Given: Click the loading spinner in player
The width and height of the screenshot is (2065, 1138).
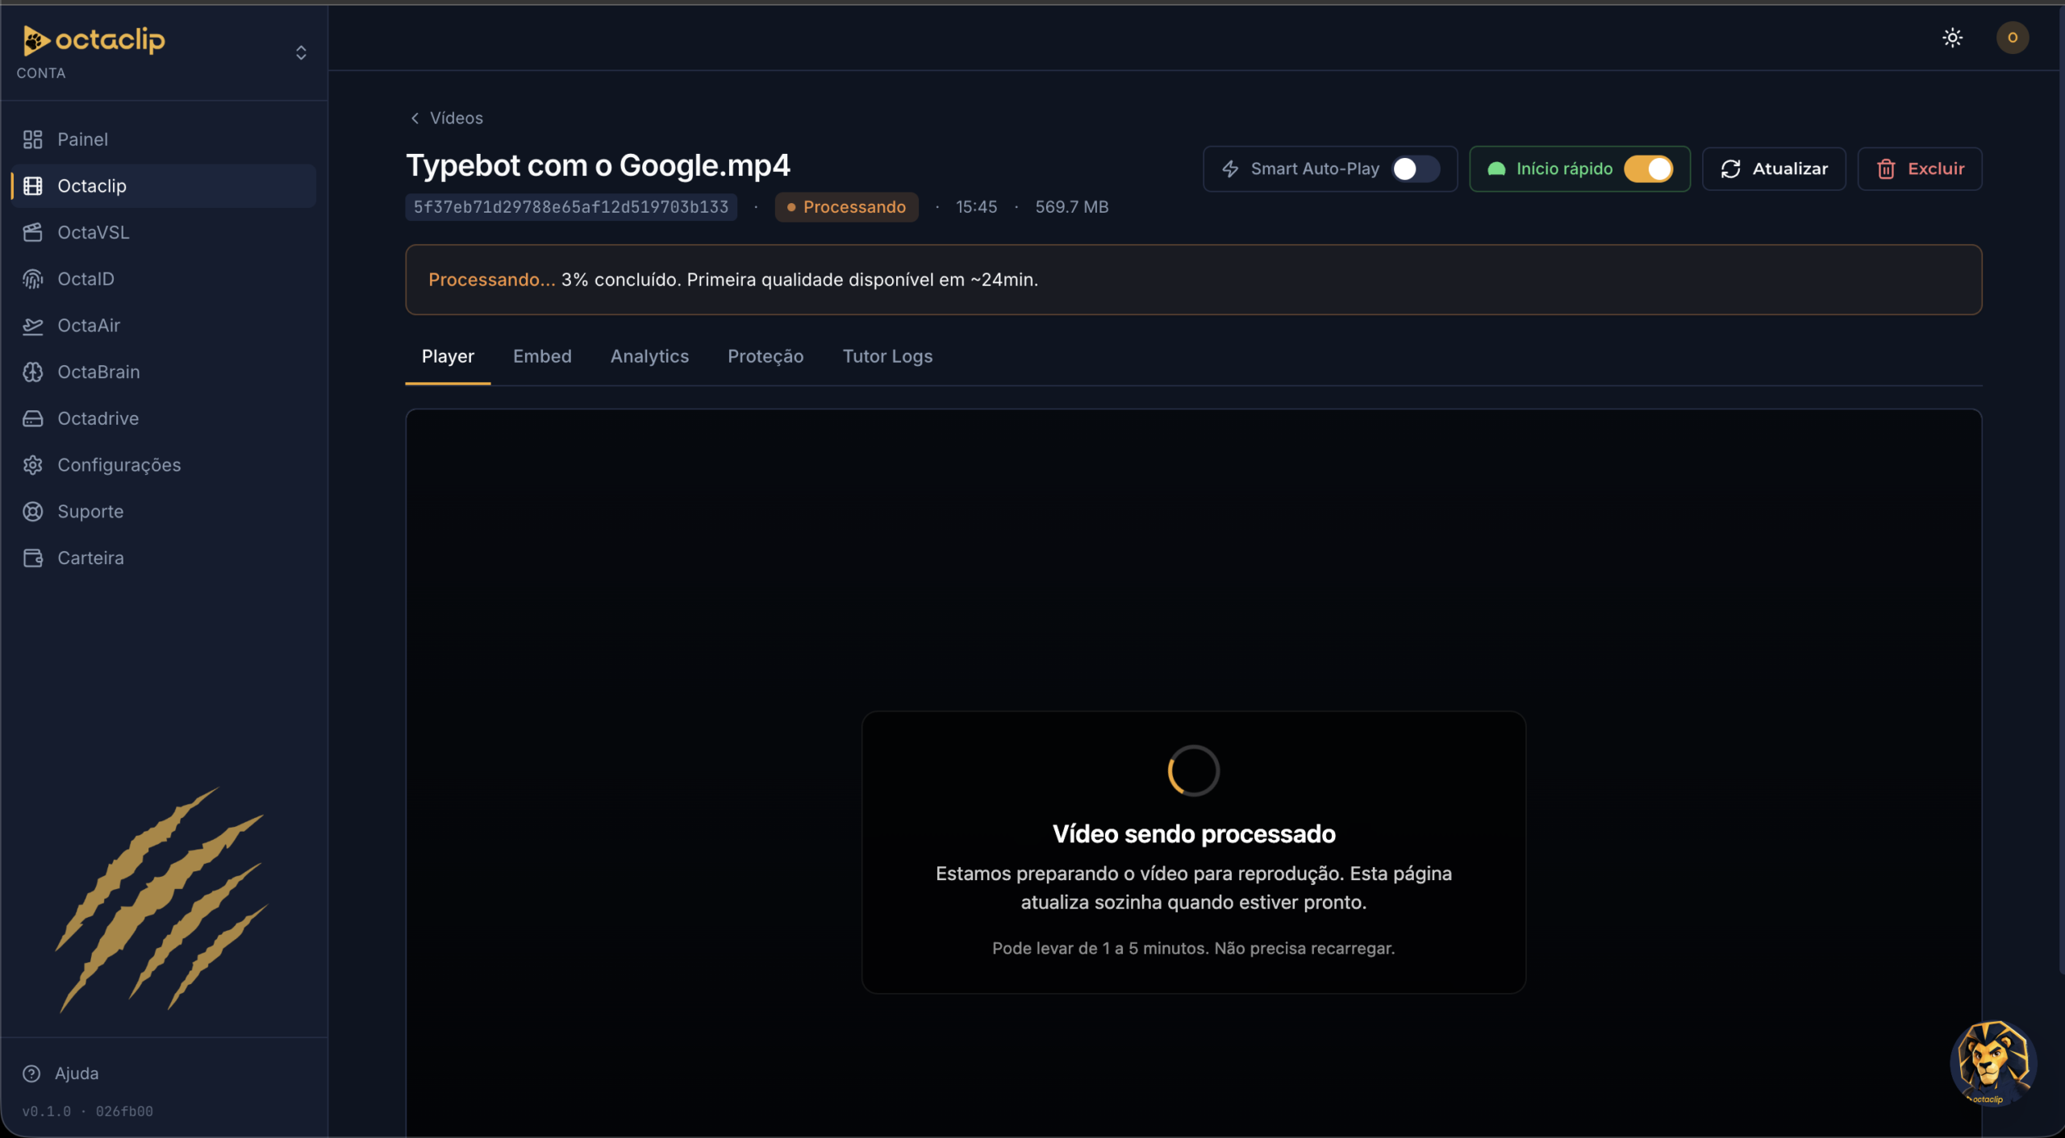Looking at the screenshot, I should coord(1194,770).
